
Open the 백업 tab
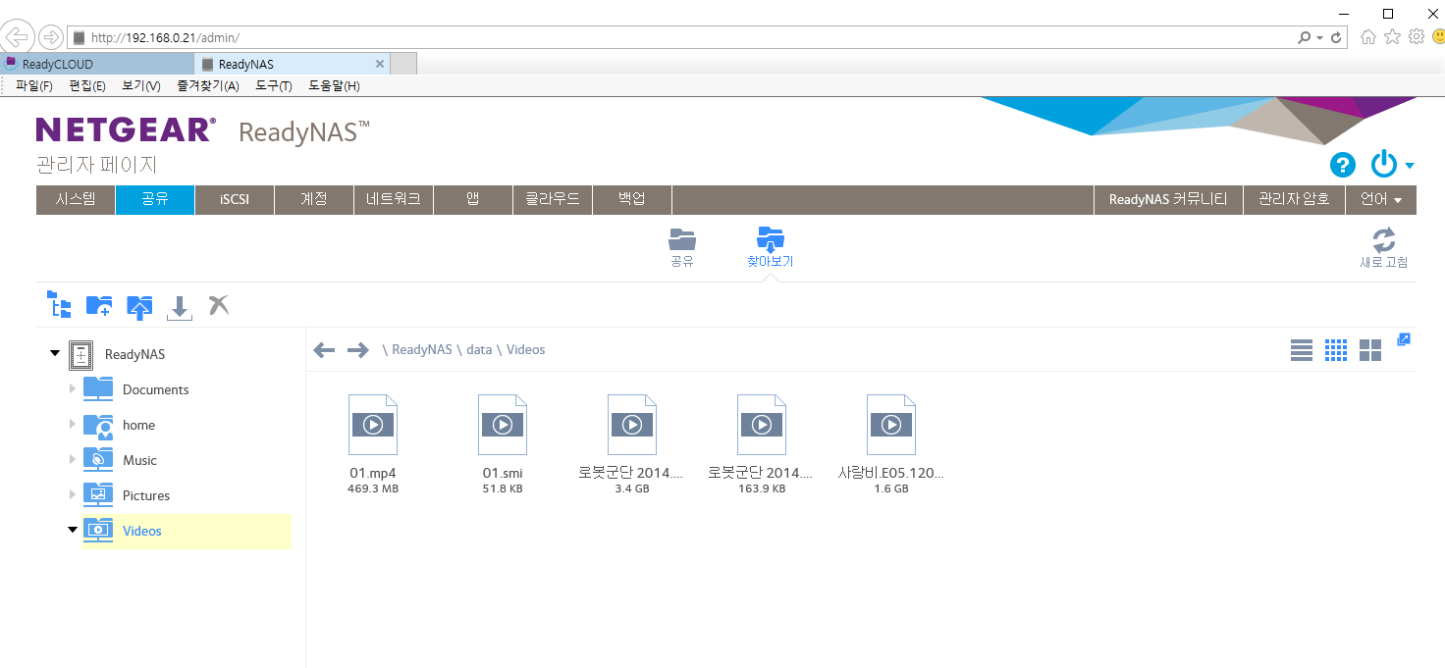point(632,199)
